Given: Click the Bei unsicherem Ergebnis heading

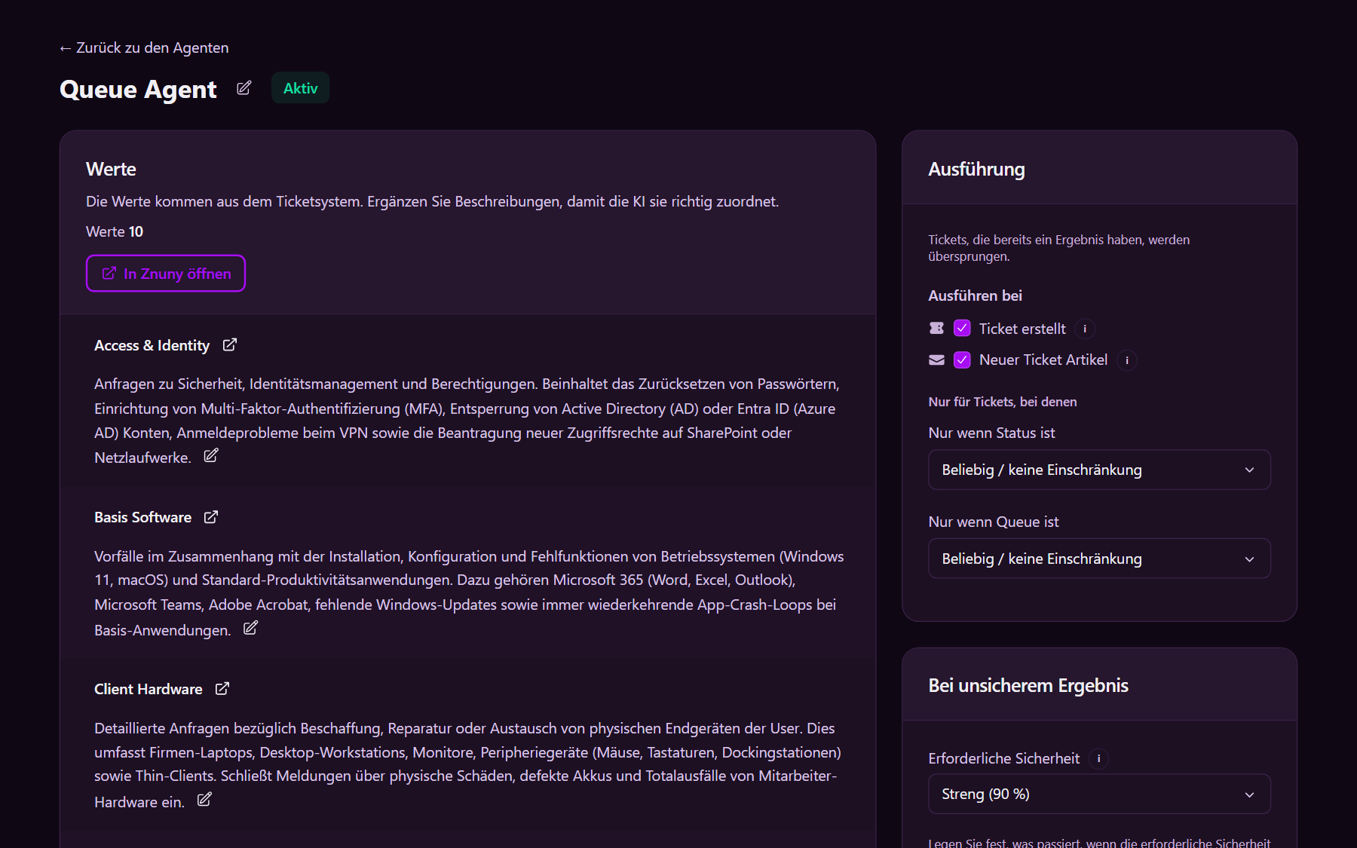Looking at the screenshot, I should click(x=1028, y=685).
